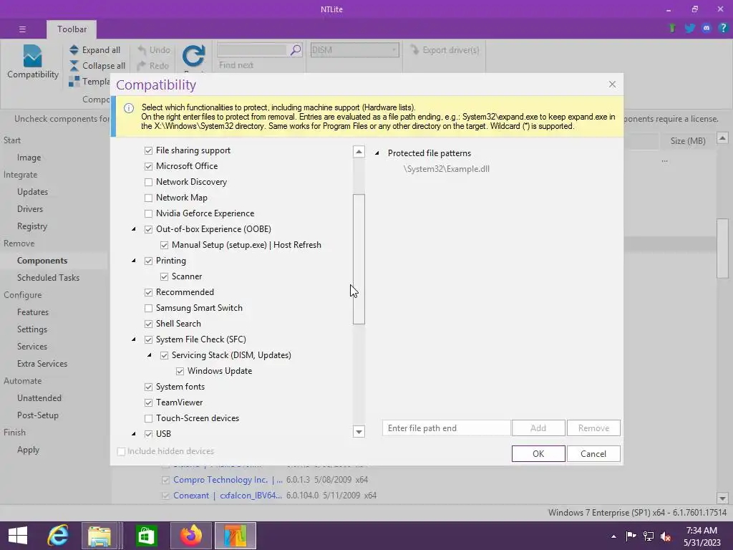Collapse Out-of-box Experience (OOBE) node

pyautogui.click(x=134, y=229)
